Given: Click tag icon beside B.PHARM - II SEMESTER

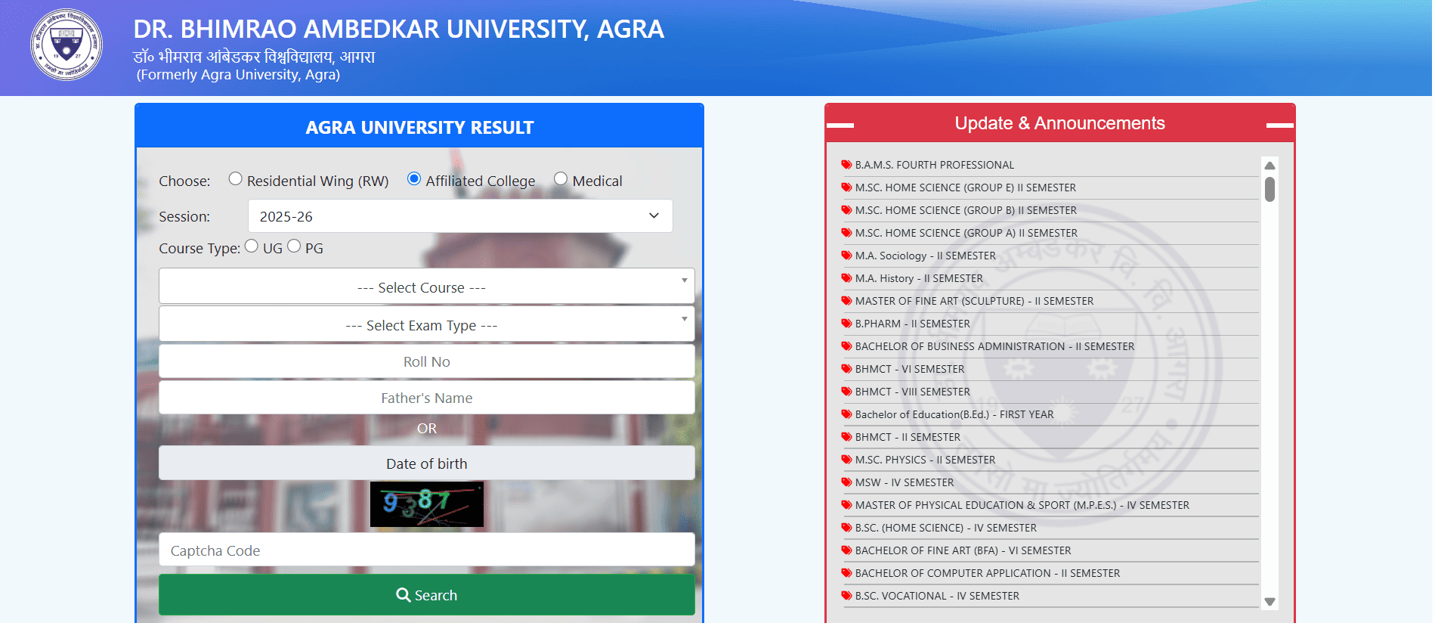Looking at the screenshot, I should click(846, 324).
